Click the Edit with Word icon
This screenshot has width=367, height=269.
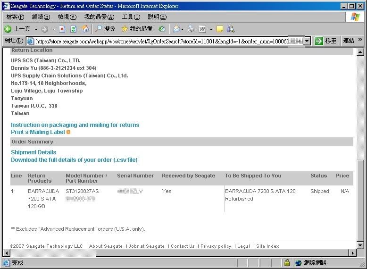202,29
